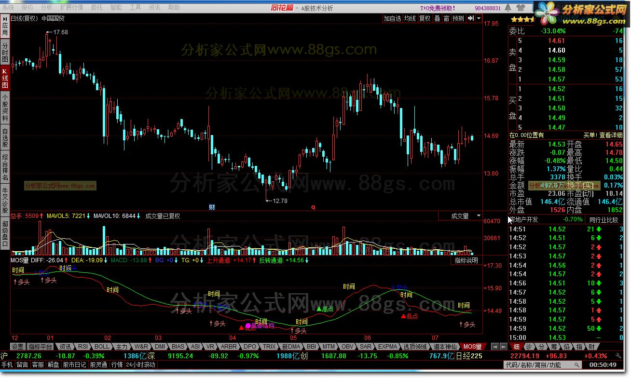Click the 应用 sidebar expand icon at top left

pos(5,27)
